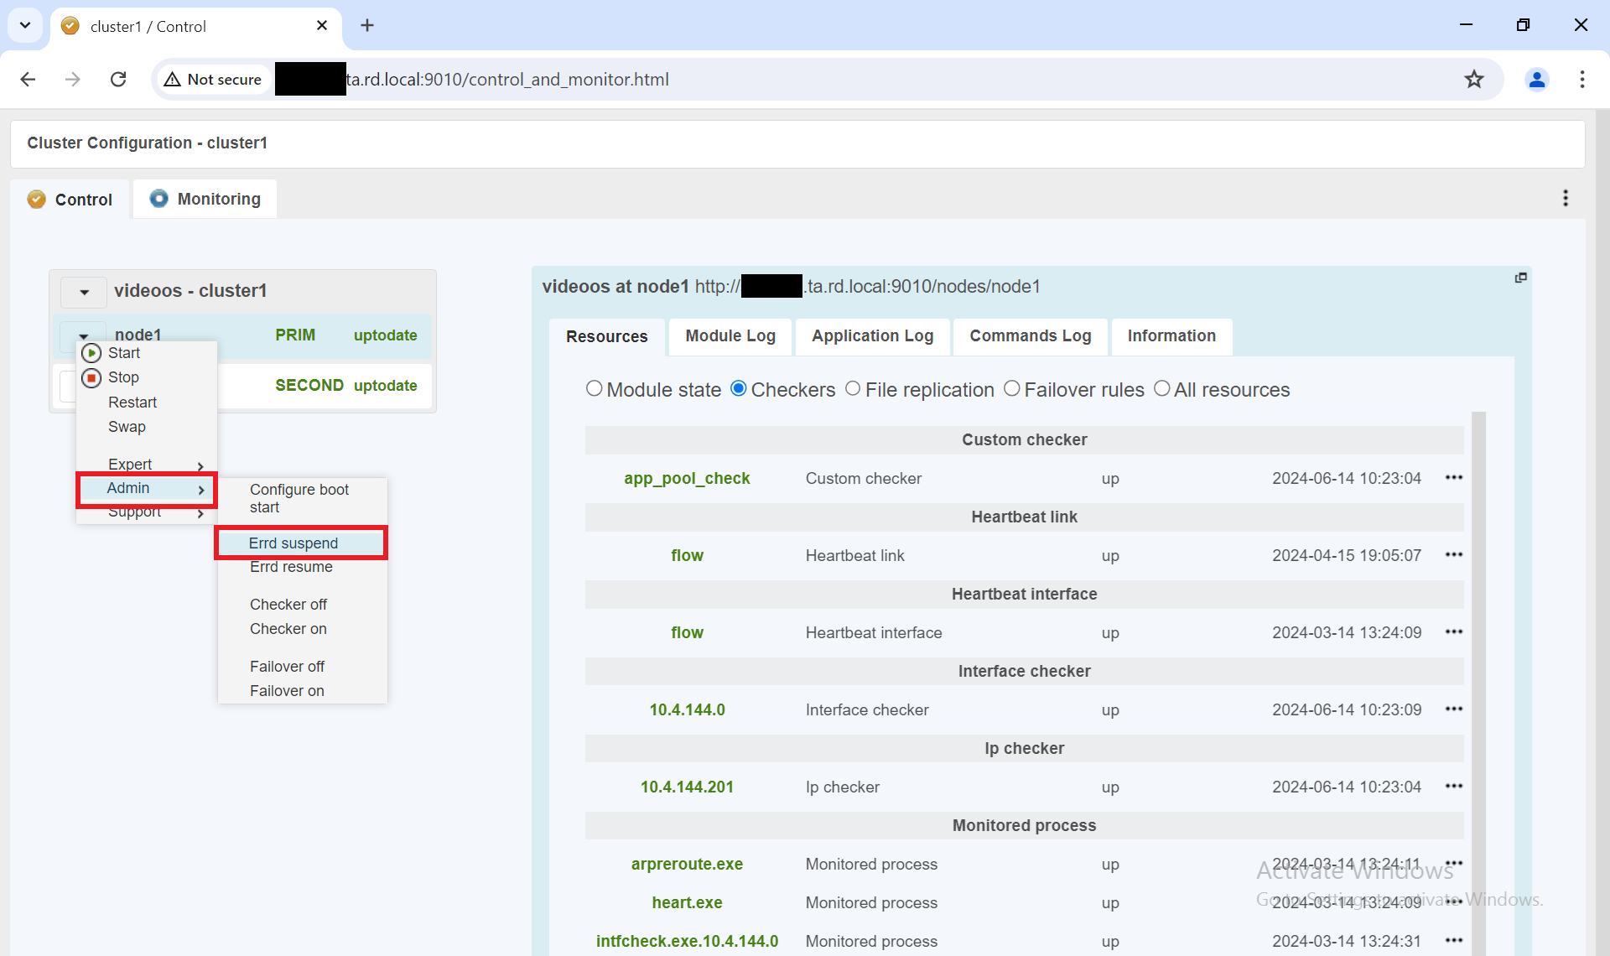Enable the All resources radio button
This screenshot has height=956, width=1610.
pyautogui.click(x=1161, y=388)
